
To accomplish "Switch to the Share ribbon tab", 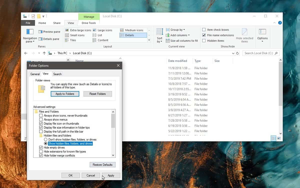I will point(57,23).
